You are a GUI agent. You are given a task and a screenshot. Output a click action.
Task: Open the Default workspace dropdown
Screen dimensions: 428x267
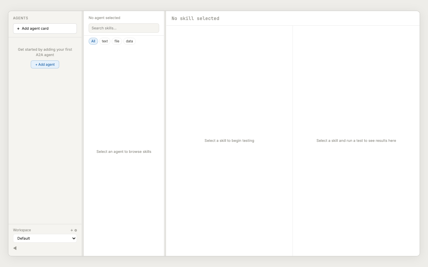coord(45,238)
